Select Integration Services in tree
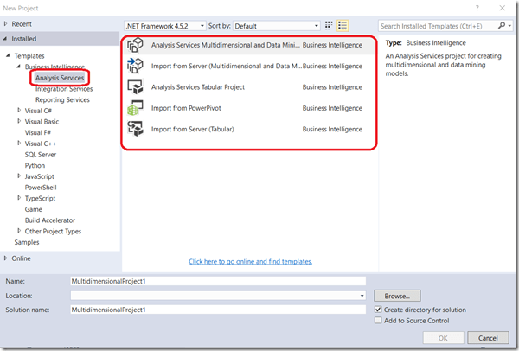 click(x=64, y=89)
